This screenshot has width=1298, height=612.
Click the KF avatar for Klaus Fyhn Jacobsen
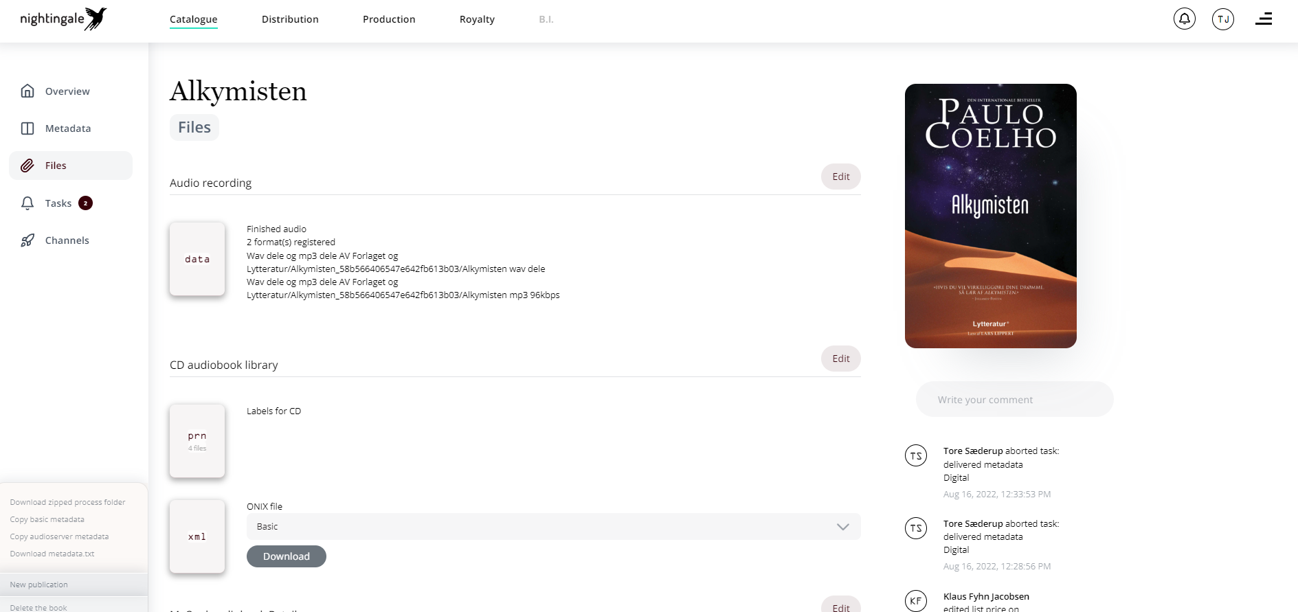pos(916,601)
